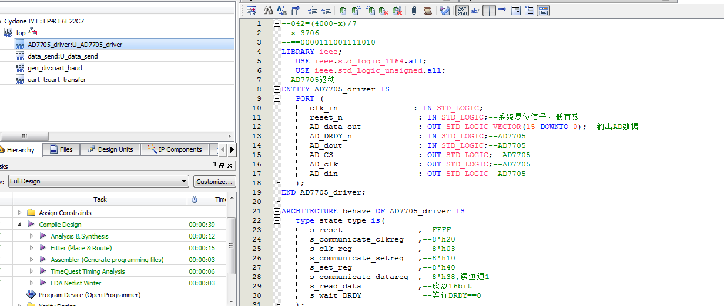
Task: Click the clear all bookmarks icon
Action: (x=397, y=11)
